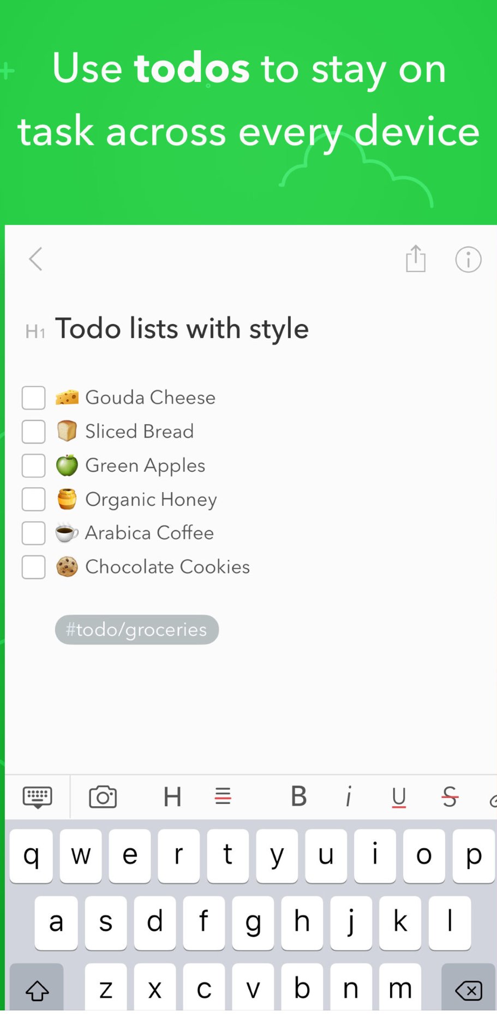
Task: Insert a photo with the camera icon
Action: tap(103, 797)
